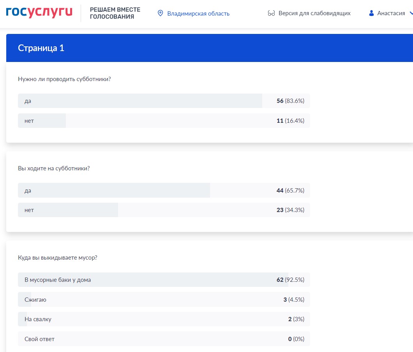This screenshot has height=352, width=413.
Task: Open the Решаем вместе Голосования section
Action: coord(115,13)
